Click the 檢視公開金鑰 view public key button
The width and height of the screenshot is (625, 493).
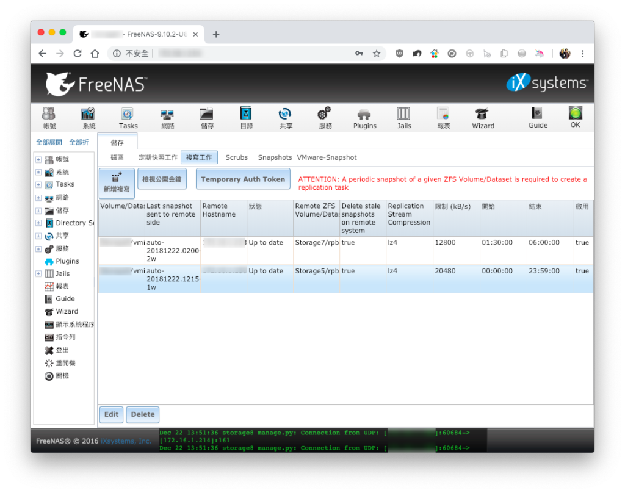point(162,179)
